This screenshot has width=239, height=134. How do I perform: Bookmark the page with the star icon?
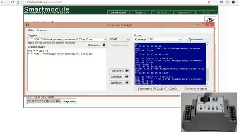[x=209, y=2]
